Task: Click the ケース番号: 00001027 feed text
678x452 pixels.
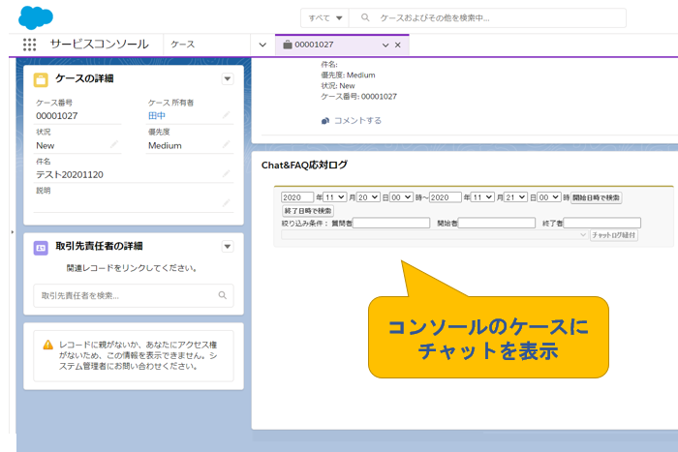Action: coord(359,97)
